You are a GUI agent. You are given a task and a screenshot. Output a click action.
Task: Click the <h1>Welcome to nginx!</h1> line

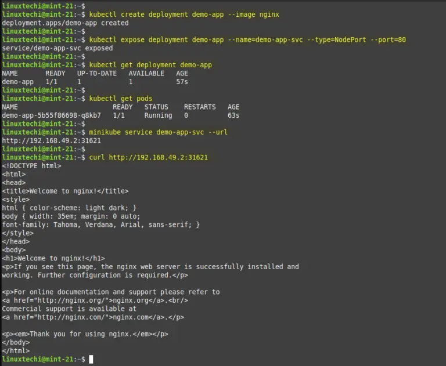point(53,258)
